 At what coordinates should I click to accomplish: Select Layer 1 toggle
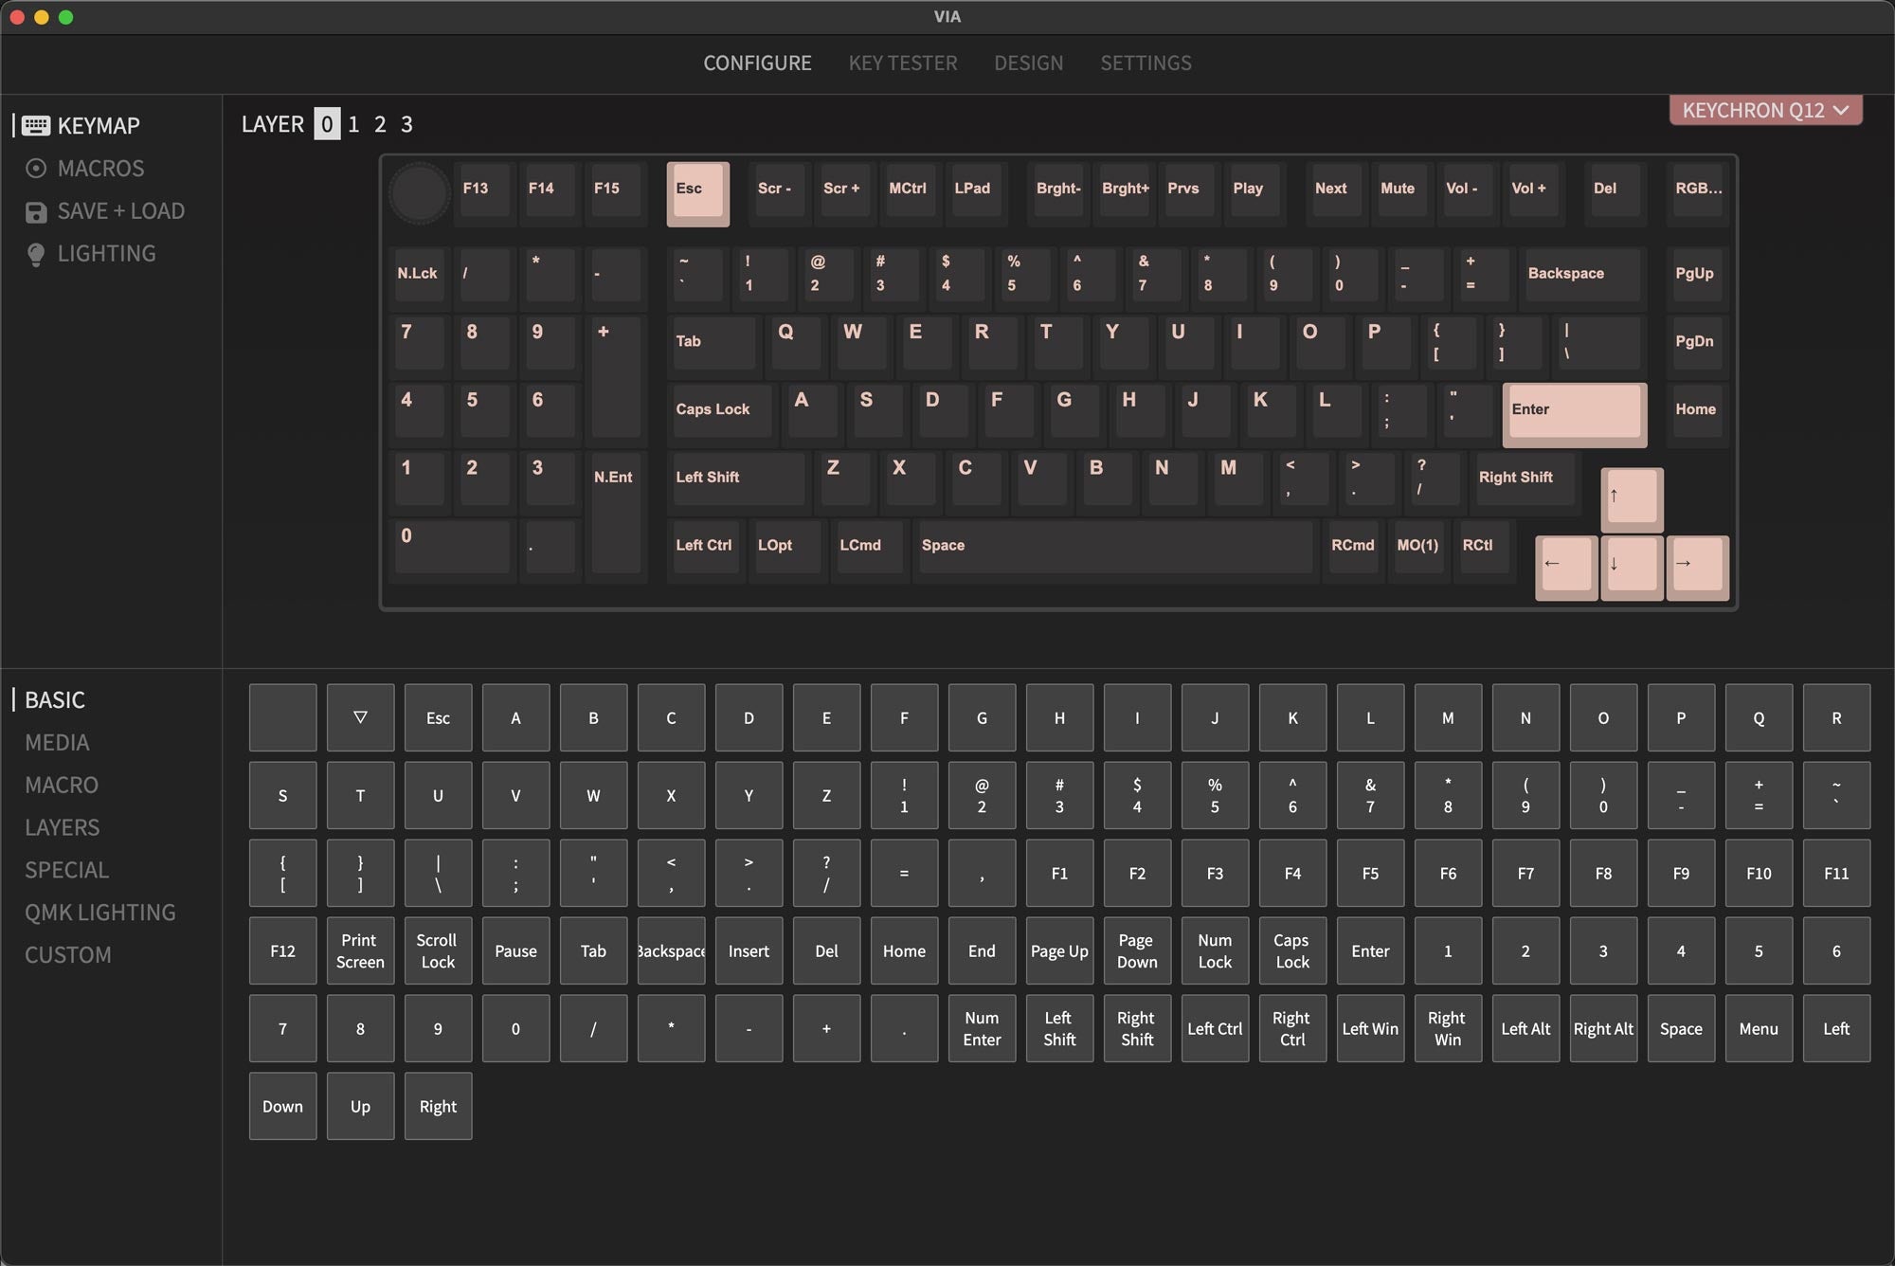(x=353, y=124)
